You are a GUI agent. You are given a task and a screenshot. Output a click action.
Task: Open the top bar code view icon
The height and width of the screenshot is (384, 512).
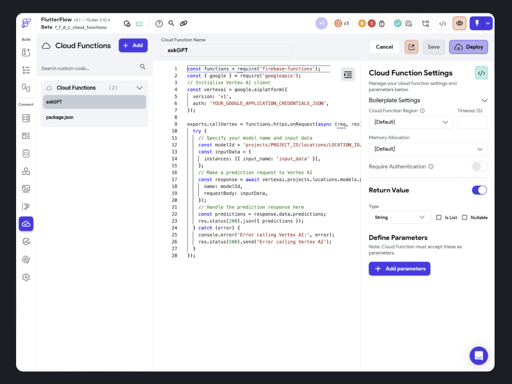point(442,24)
